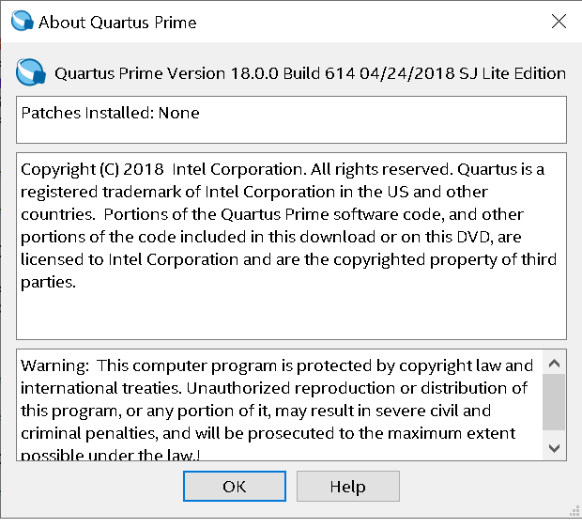This screenshot has width=582, height=528.
Task: Click the About Quartus Prime title text
Action: point(117,23)
